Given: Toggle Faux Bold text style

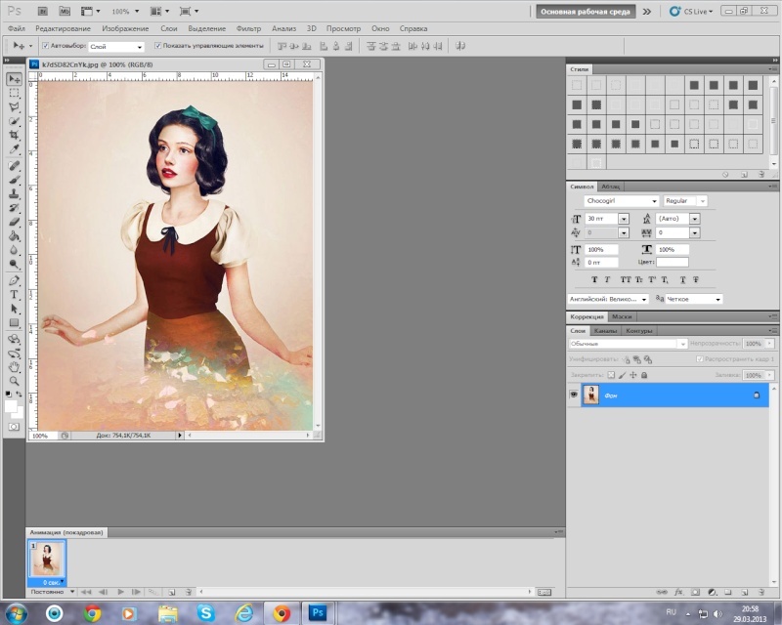Looking at the screenshot, I should (x=594, y=279).
